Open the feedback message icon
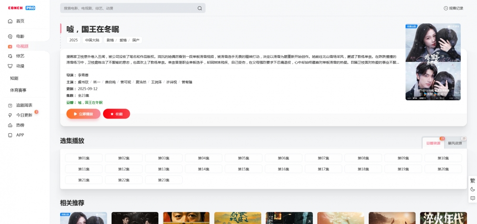Image resolution: width=477 pixels, height=224 pixels. 472,198
